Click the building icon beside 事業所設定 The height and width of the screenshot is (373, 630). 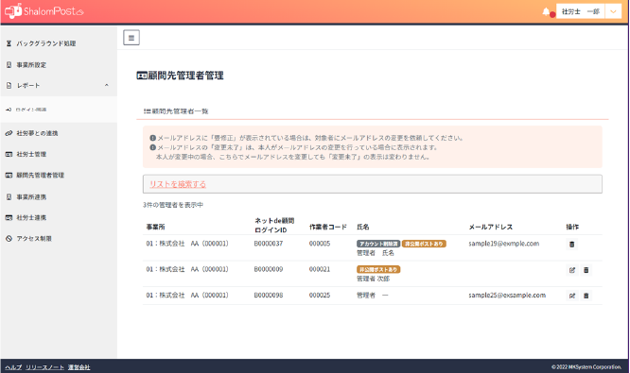pyautogui.click(x=9, y=64)
